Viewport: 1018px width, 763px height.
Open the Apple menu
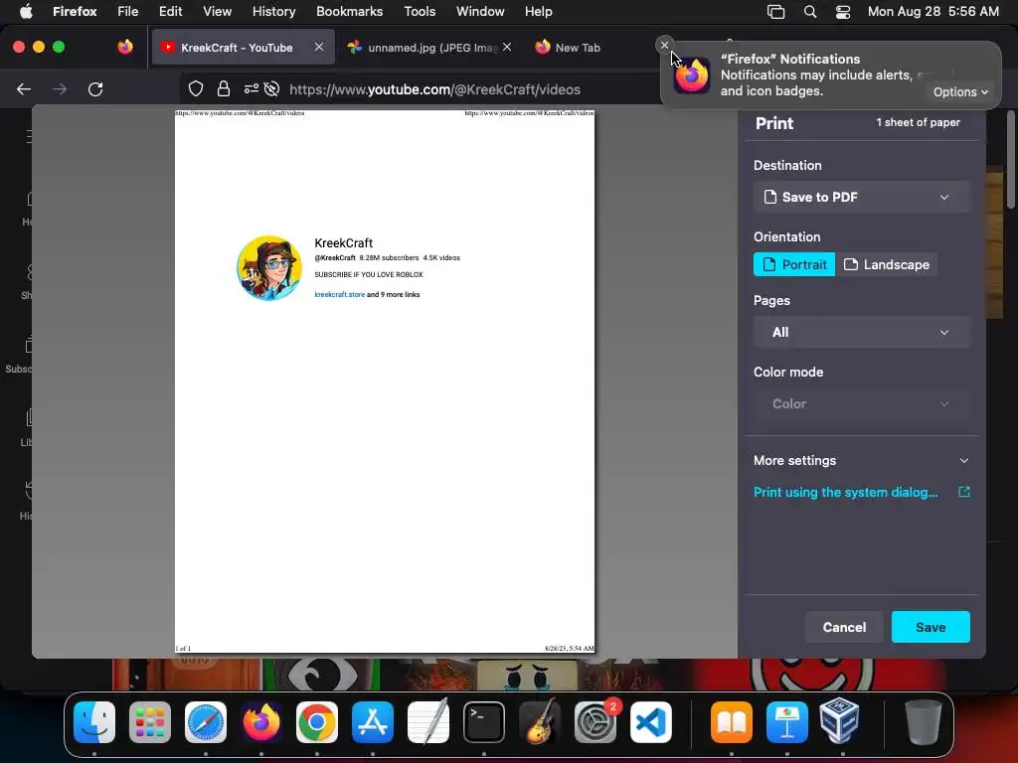click(26, 12)
